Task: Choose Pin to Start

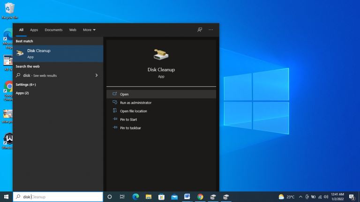Action: pos(161,120)
